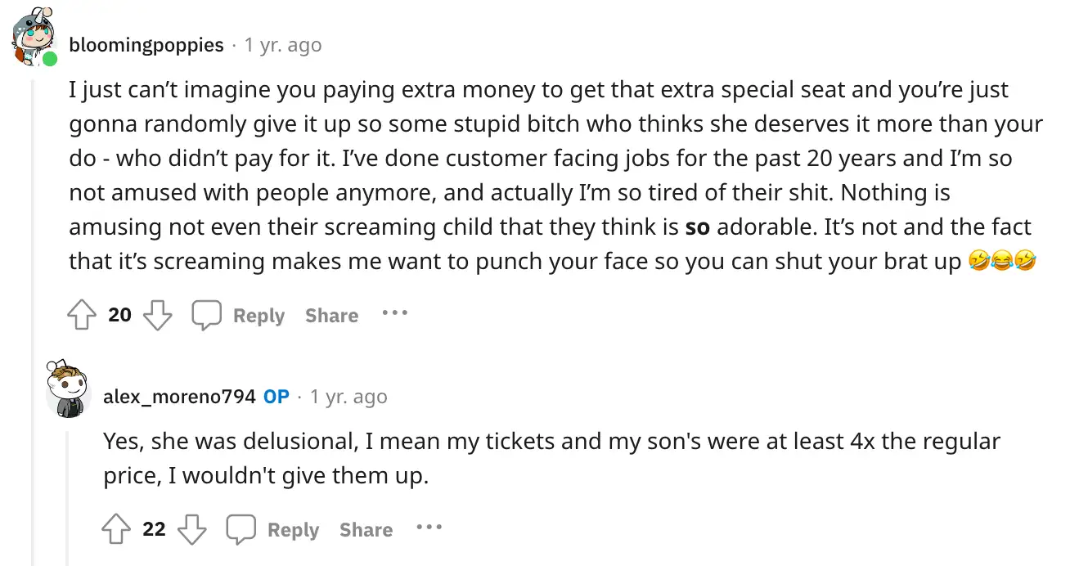Click the vote count of 22

click(x=154, y=530)
